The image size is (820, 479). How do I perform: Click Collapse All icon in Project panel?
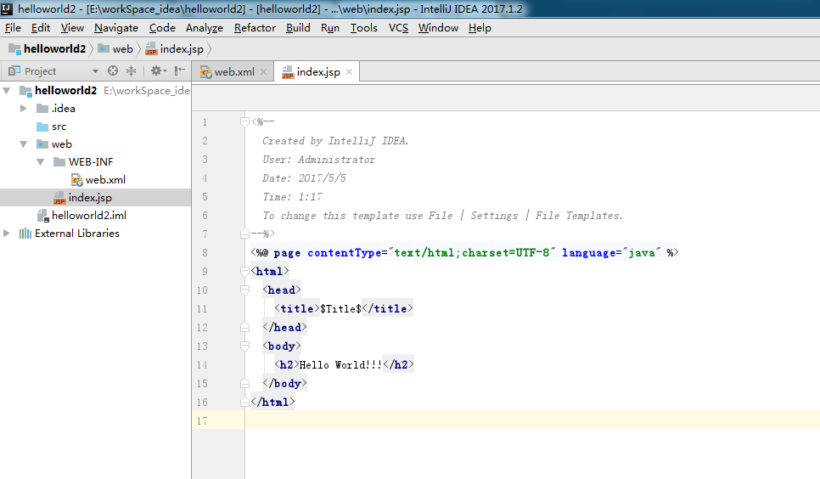click(131, 70)
